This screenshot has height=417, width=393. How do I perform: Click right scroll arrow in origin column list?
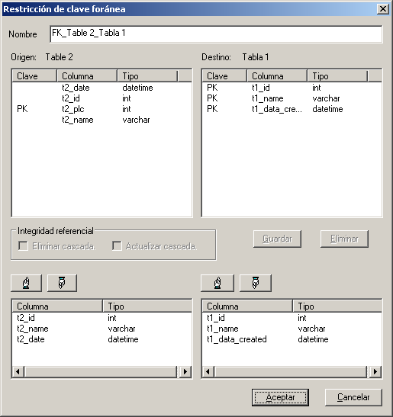point(185,371)
